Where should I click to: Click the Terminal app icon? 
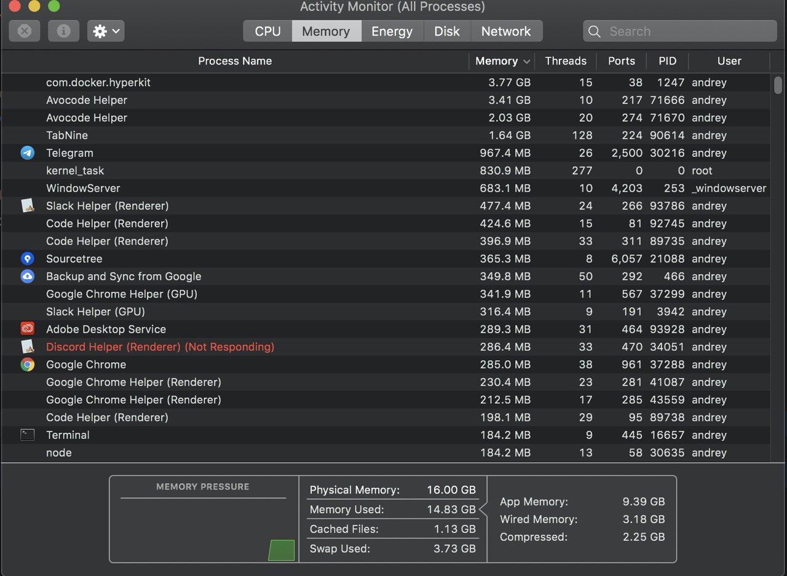point(27,435)
